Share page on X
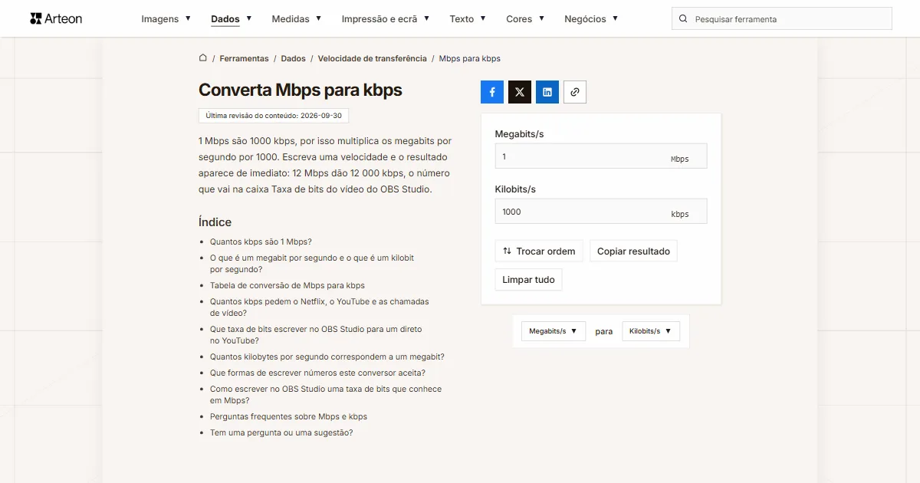 point(520,92)
